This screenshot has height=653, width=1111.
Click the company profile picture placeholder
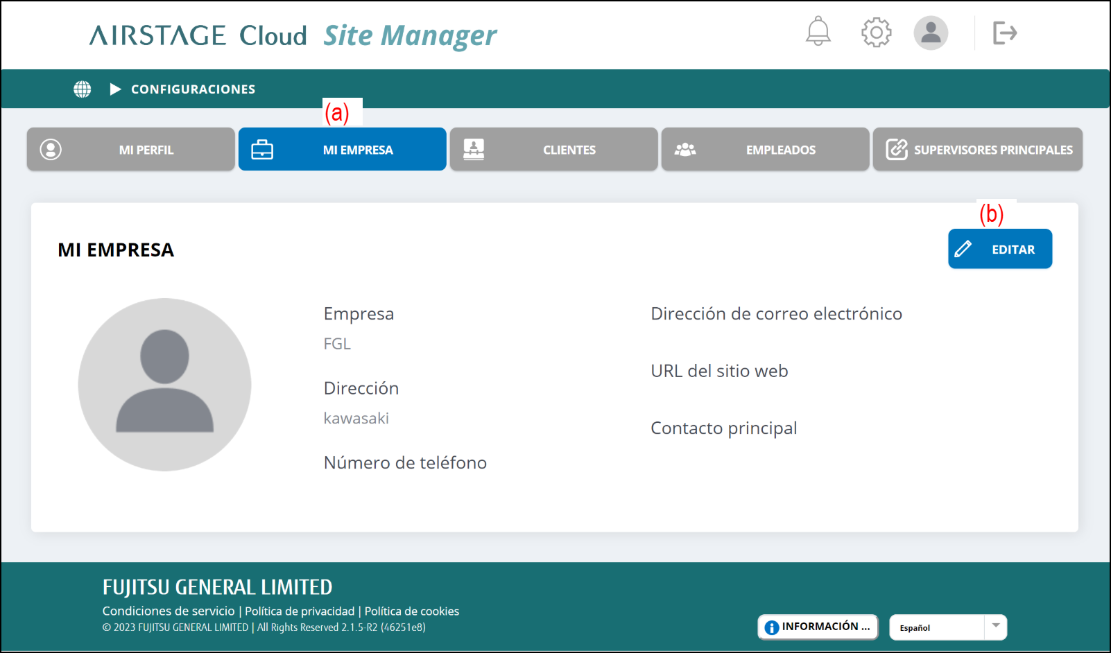164,385
